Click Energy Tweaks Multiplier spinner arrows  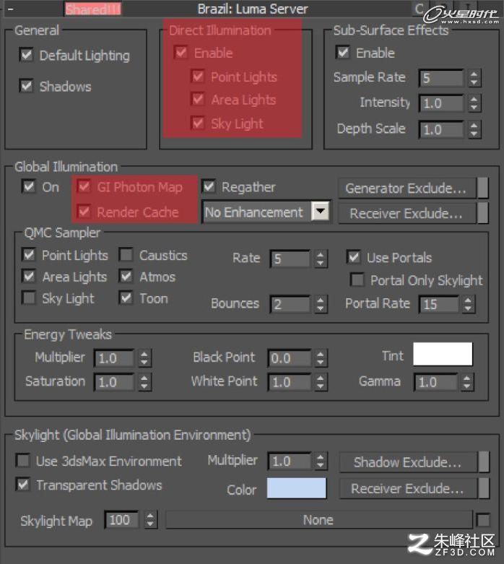[x=144, y=358]
